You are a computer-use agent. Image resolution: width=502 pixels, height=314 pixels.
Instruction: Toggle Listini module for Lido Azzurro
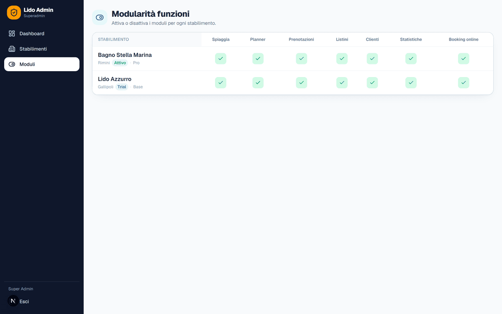click(x=342, y=82)
